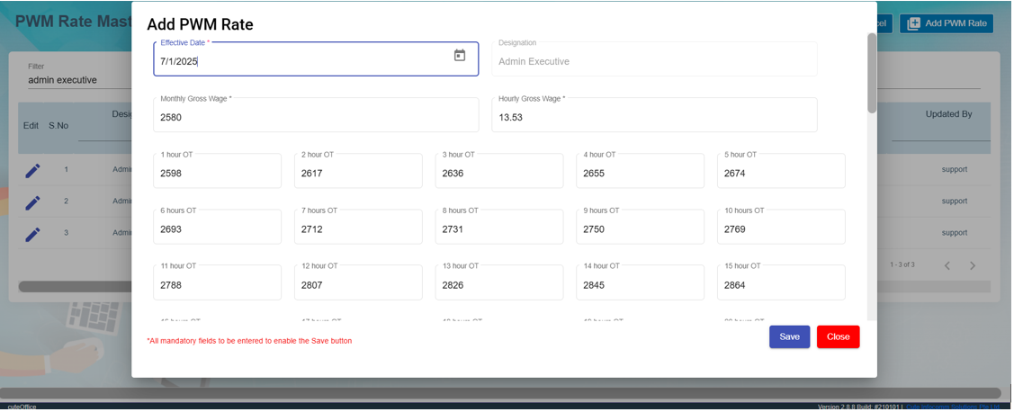Select the 1 hour OT field
Image resolution: width=1014 pixels, height=412 pixels.
(x=217, y=174)
